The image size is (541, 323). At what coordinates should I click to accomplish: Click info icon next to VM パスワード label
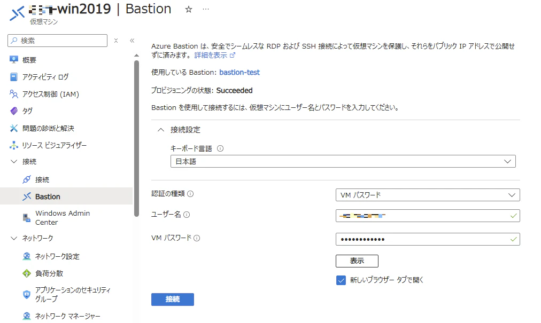(x=197, y=238)
